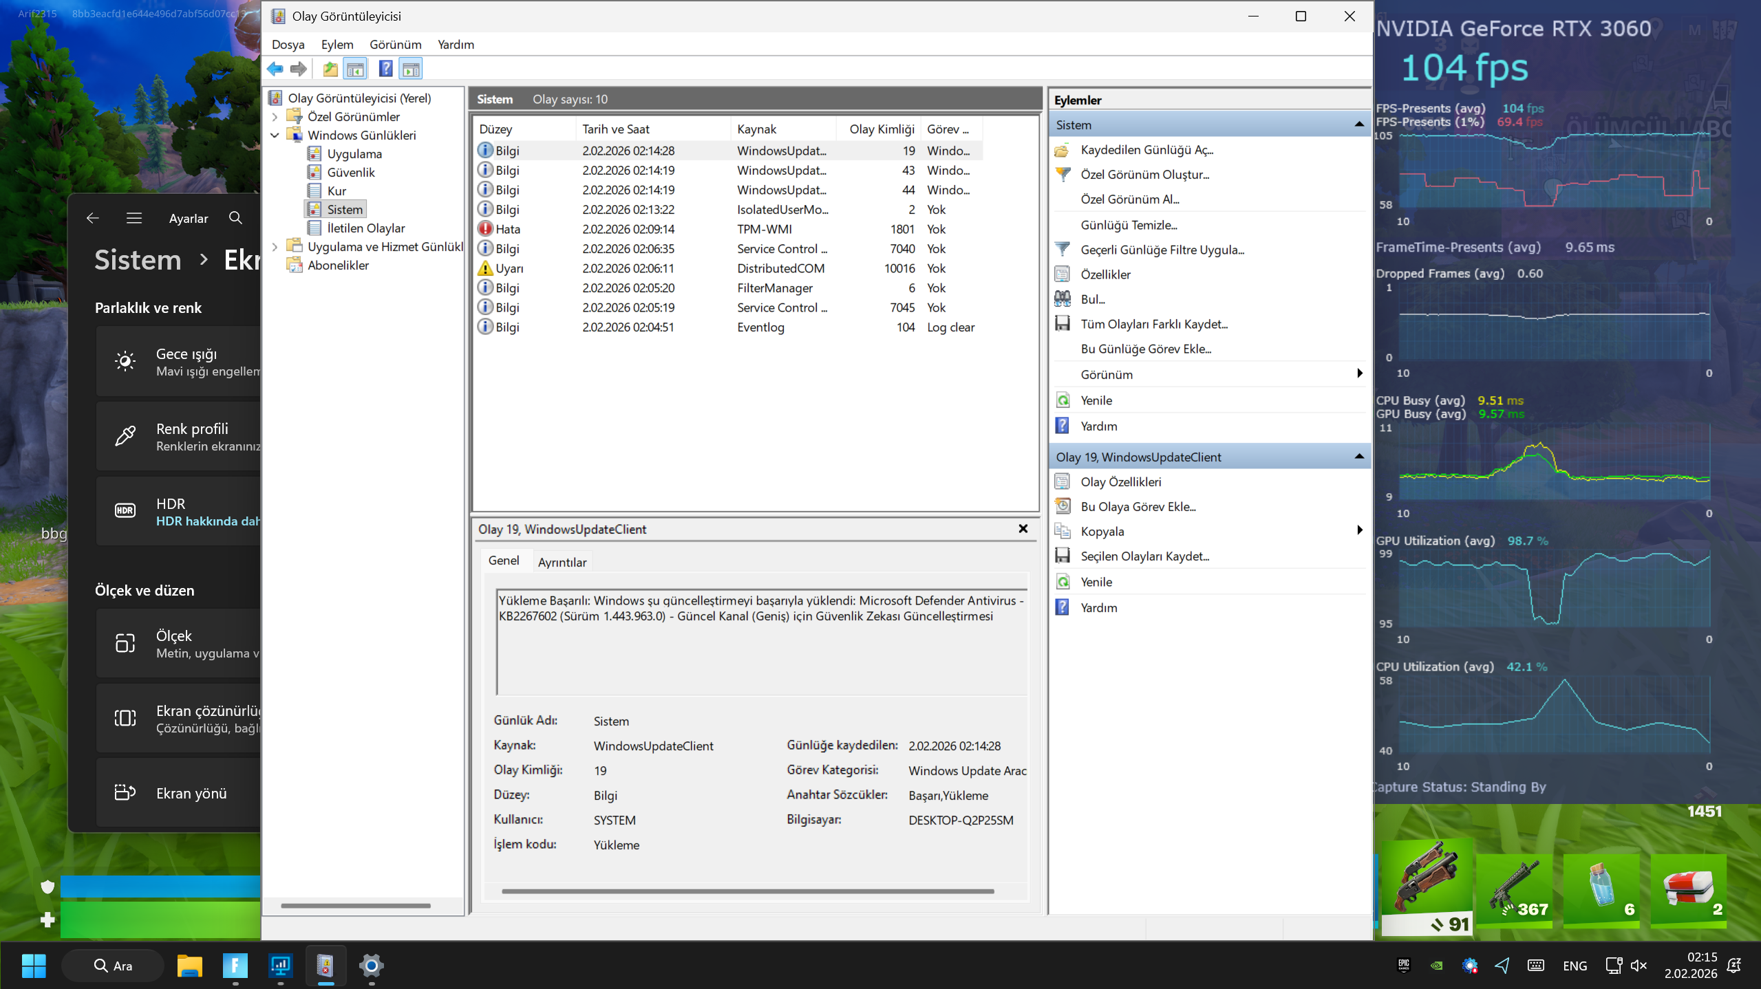Switch to the Ayrıntılar tab
The width and height of the screenshot is (1761, 989).
pos(562,562)
